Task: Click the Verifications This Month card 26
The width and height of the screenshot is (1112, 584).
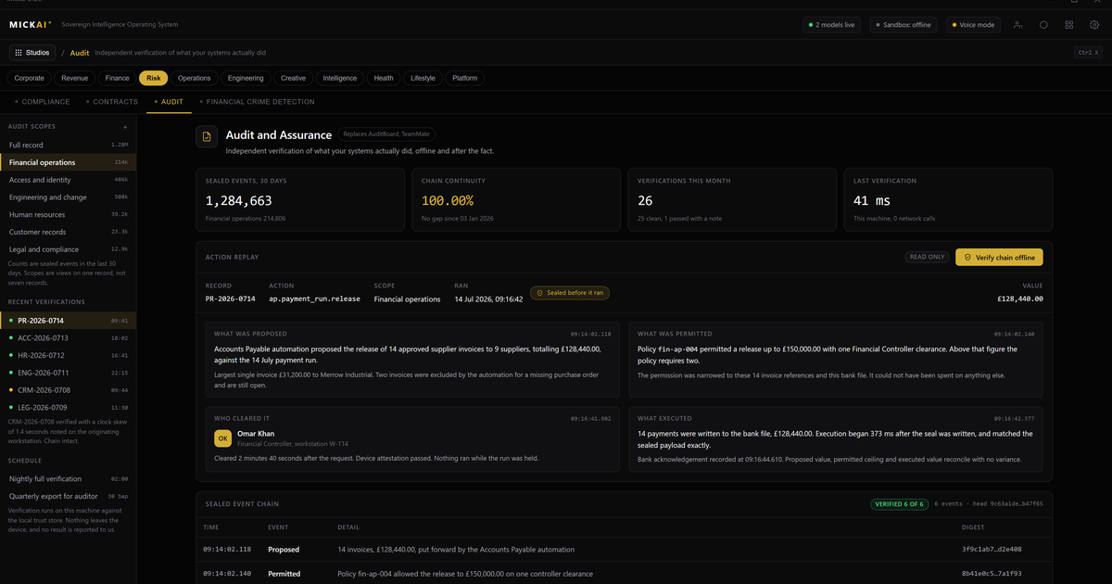Action: 730,199
